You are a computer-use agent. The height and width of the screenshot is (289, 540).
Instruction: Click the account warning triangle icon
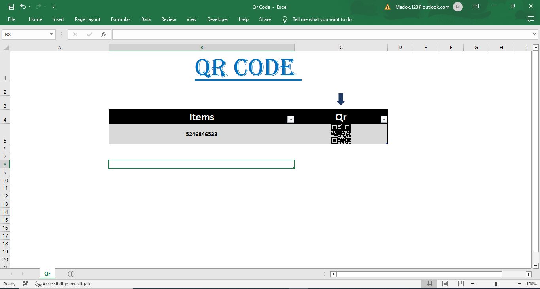[x=387, y=7]
